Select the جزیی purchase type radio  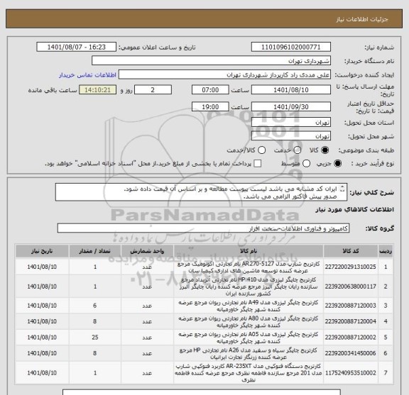click(x=338, y=163)
